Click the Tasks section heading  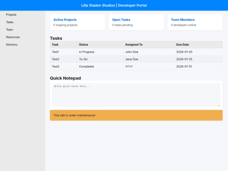56,38
